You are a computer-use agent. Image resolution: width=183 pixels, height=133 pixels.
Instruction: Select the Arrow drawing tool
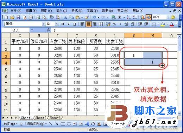pyautogui.click(x=57, y=124)
